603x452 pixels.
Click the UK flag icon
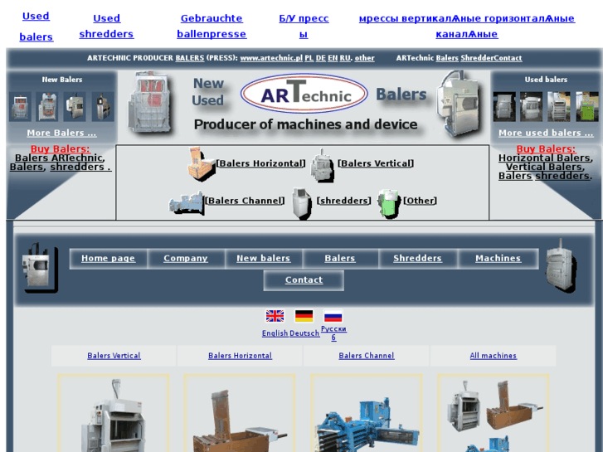(x=275, y=316)
